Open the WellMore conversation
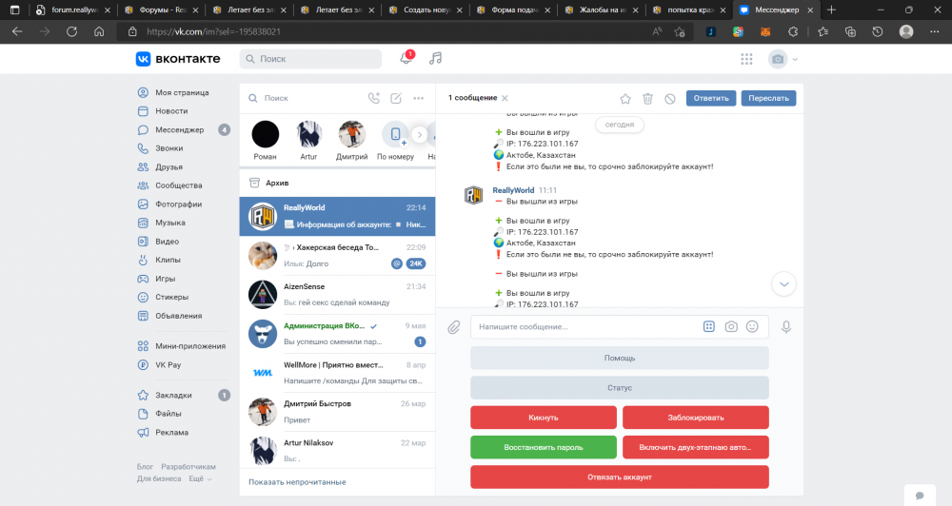 pyautogui.click(x=338, y=373)
